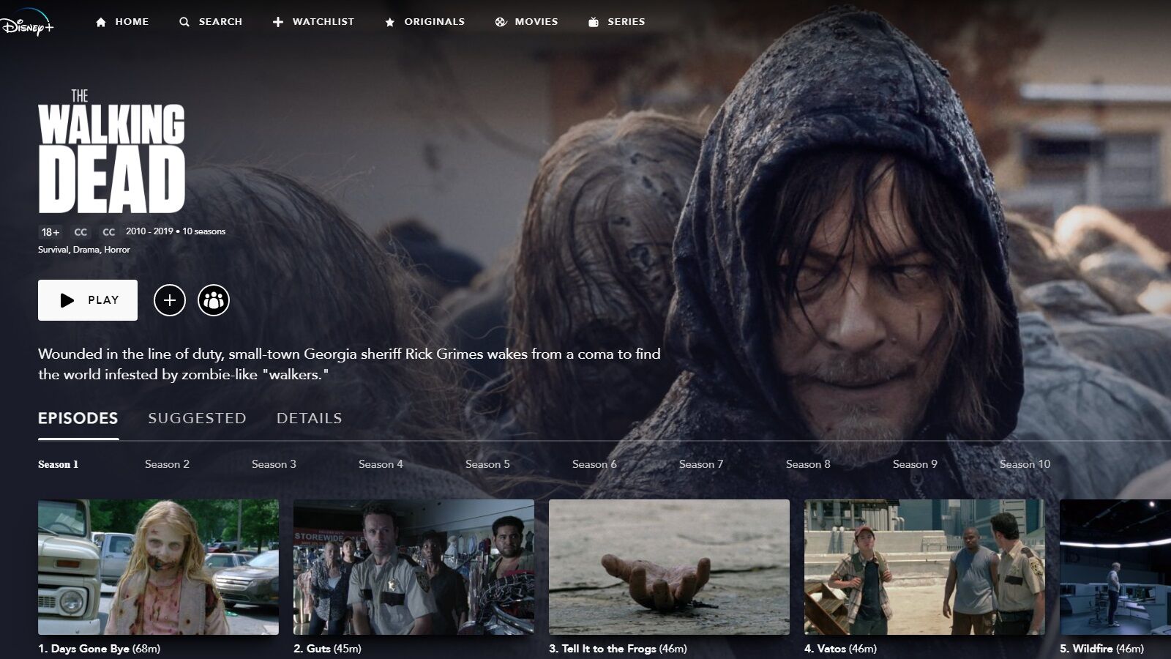The width and height of the screenshot is (1171, 659).
Task: Open the SEARCH menu item
Action: pos(220,22)
